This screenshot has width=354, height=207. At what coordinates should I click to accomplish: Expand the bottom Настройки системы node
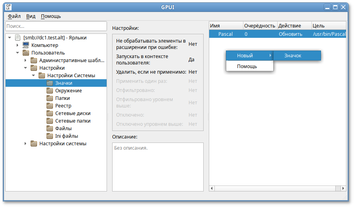point(25,144)
